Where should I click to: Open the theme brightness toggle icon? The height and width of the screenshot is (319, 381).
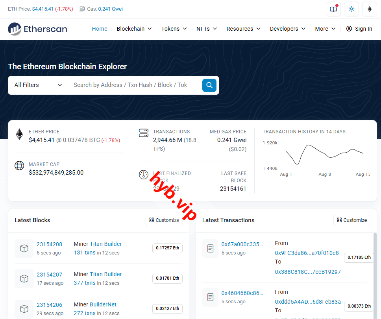point(351,9)
